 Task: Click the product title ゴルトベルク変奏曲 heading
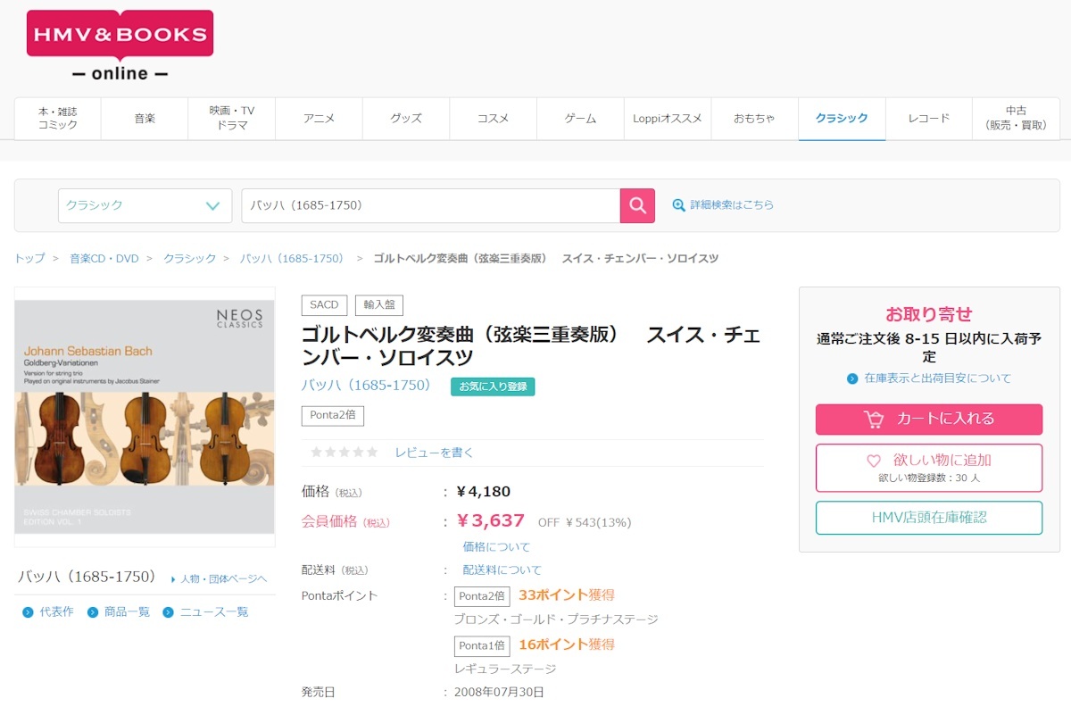532,346
